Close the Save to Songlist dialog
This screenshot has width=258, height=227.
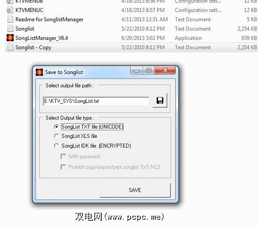[x=165, y=70]
